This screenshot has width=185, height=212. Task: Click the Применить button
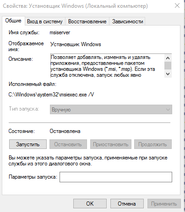click(x=164, y=203)
